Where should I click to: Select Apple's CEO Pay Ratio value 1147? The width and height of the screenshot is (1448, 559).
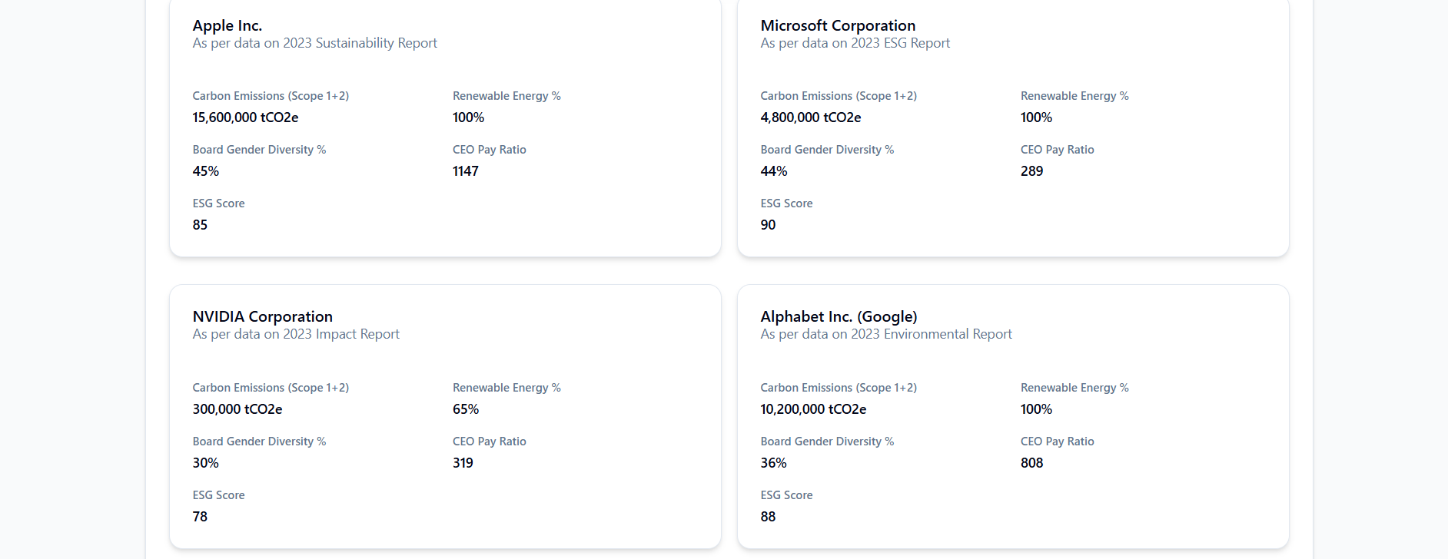pyautogui.click(x=465, y=171)
